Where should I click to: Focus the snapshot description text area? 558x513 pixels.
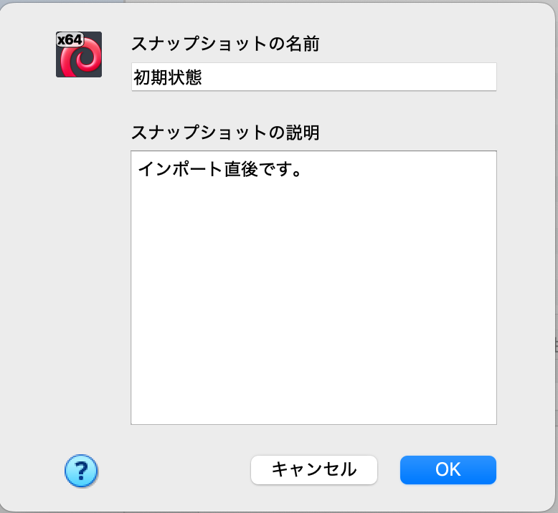click(314, 287)
